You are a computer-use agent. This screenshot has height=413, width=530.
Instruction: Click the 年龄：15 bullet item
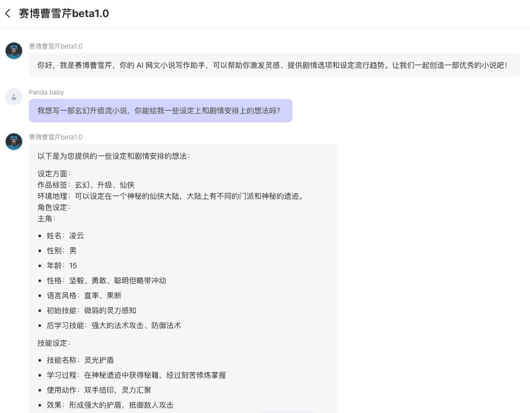tap(62, 266)
